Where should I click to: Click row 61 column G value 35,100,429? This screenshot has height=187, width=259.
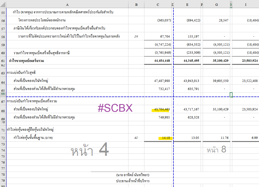click(221, 61)
